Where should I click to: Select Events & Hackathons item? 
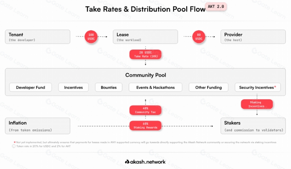[x=155, y=87]
